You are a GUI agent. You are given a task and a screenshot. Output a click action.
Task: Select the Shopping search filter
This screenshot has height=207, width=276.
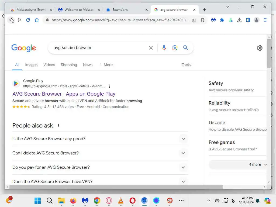tap(69, 65)
